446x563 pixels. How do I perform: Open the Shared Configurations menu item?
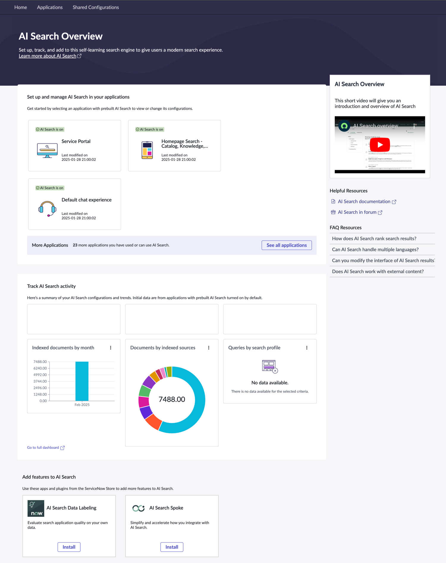pos(96,7)
